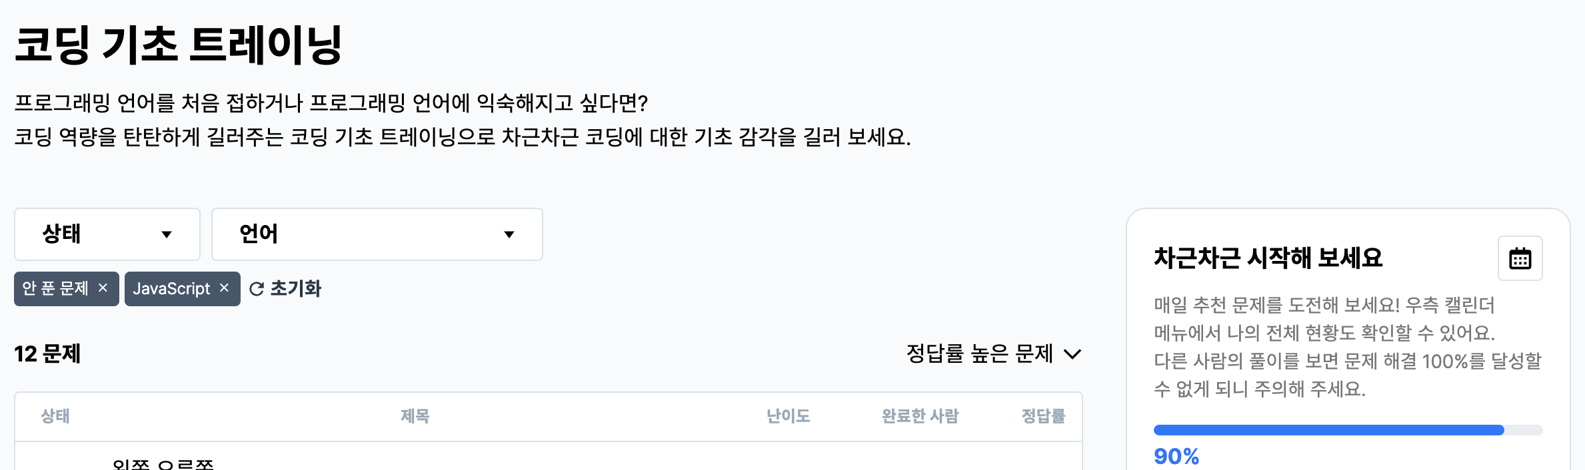Click the triangle arrow in 언어 dropdown
1585x470 pixels.
pos(509,234)
